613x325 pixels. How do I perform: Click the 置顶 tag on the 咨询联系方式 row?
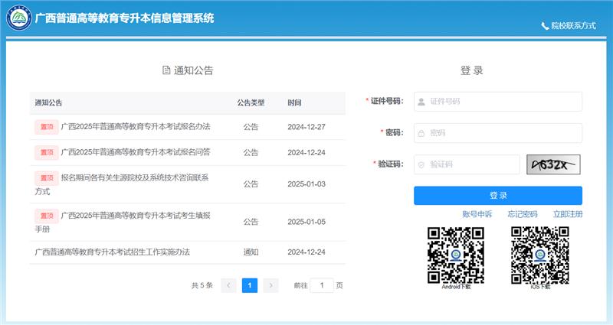coord(47,178)
